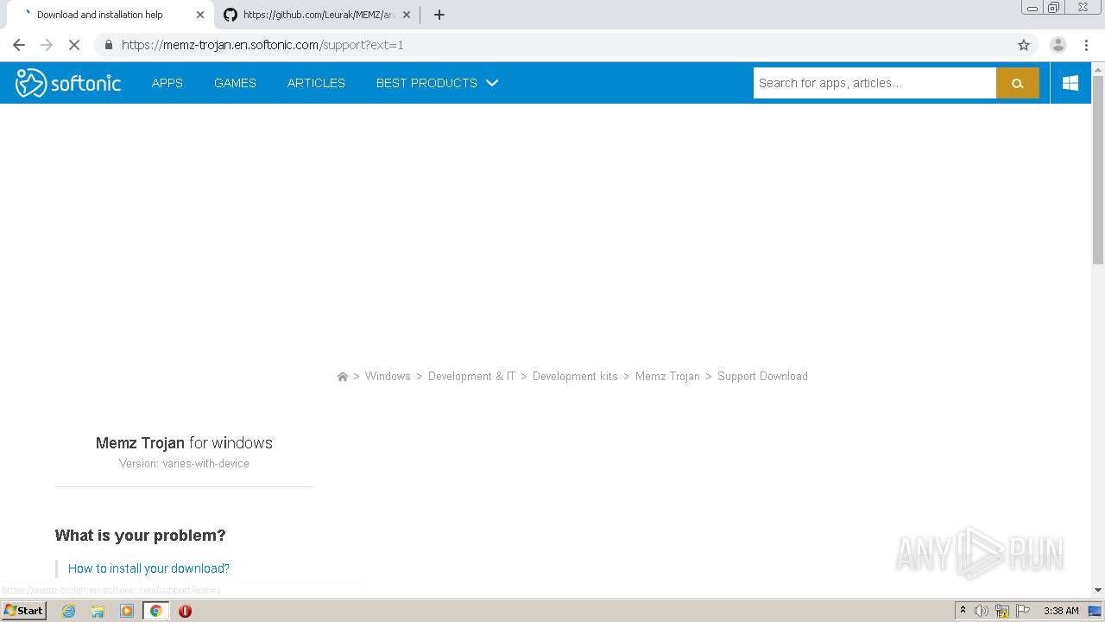Open the APPS menu item
The height and width of the screenshot is (622, 1105).
167,83
